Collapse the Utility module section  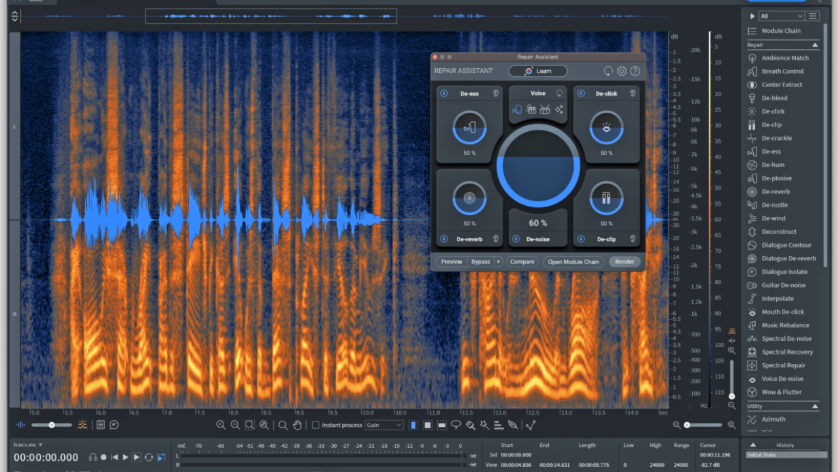click(815, 406)
